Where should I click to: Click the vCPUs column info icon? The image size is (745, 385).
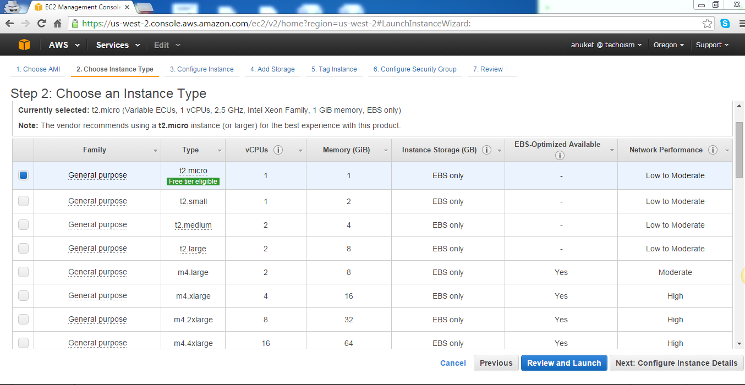(278, 150)
